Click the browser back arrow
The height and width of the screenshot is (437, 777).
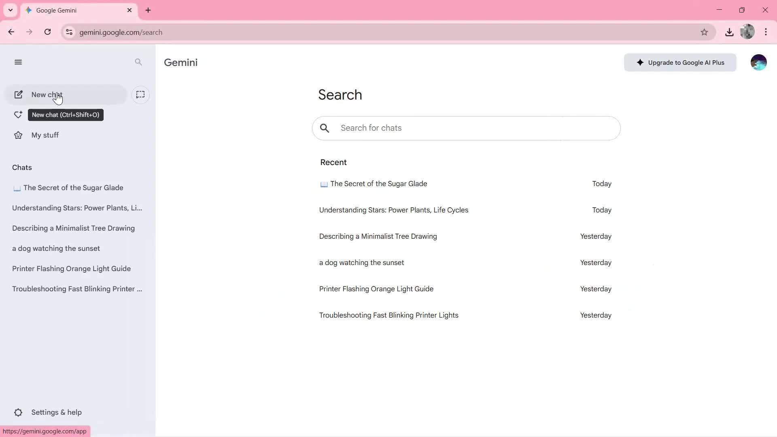point(11,32)
